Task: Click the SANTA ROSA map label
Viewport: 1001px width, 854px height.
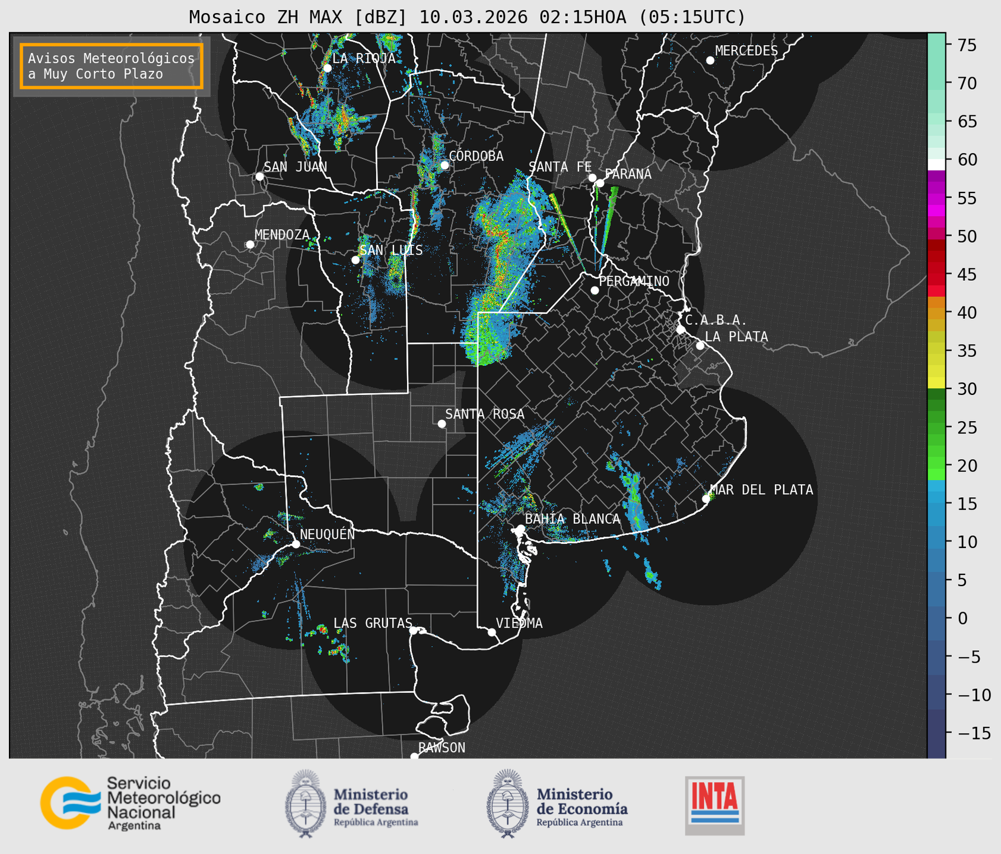Action: (x=485, y=414)
